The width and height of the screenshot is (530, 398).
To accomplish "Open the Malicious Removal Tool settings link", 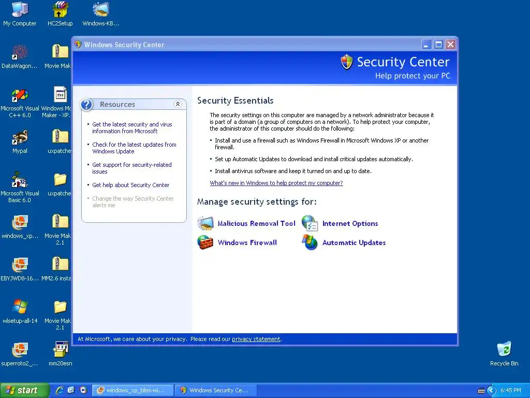I will click(257, 223).
